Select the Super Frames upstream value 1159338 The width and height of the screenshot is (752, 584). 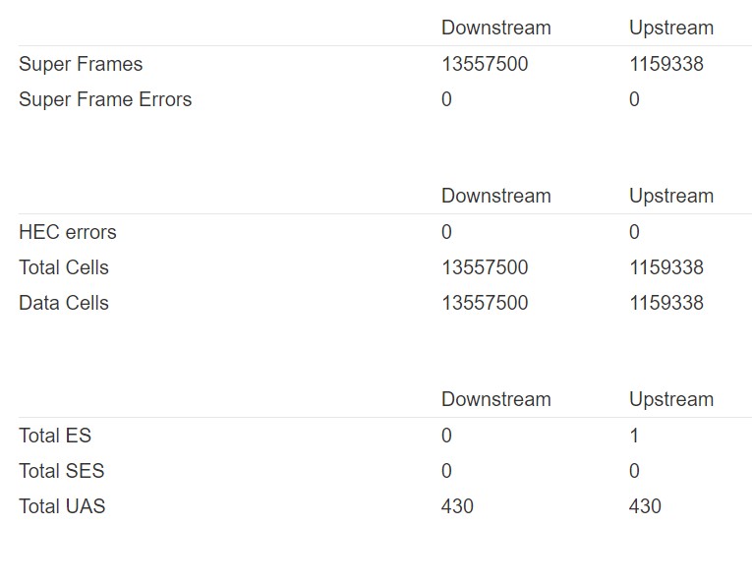click(666, 64)
